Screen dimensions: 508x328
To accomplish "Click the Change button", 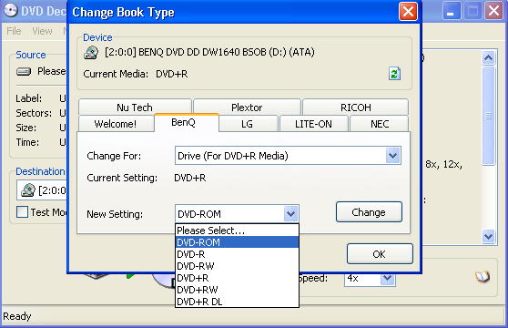I will [x=369, y=212].
